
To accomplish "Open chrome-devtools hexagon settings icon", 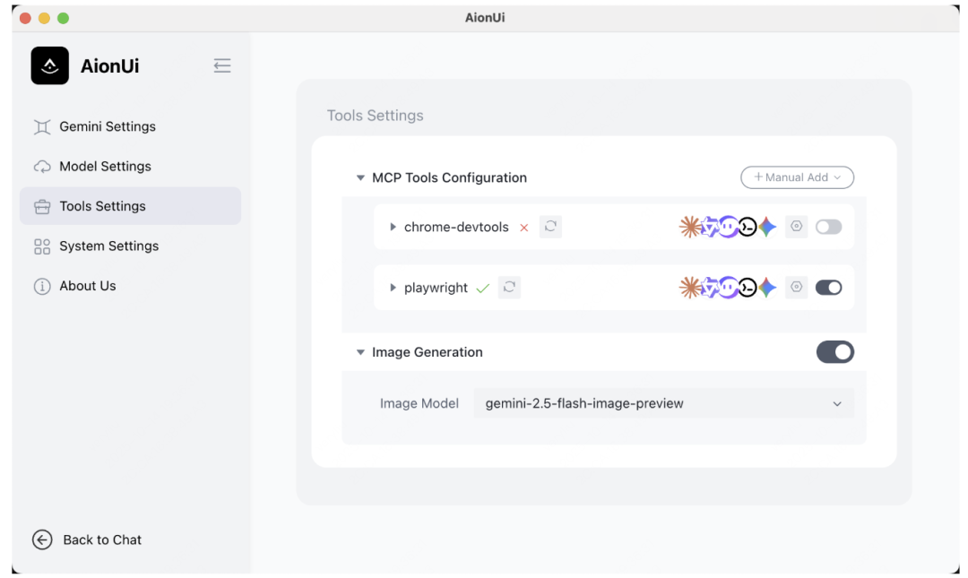I will pos(796,227).
